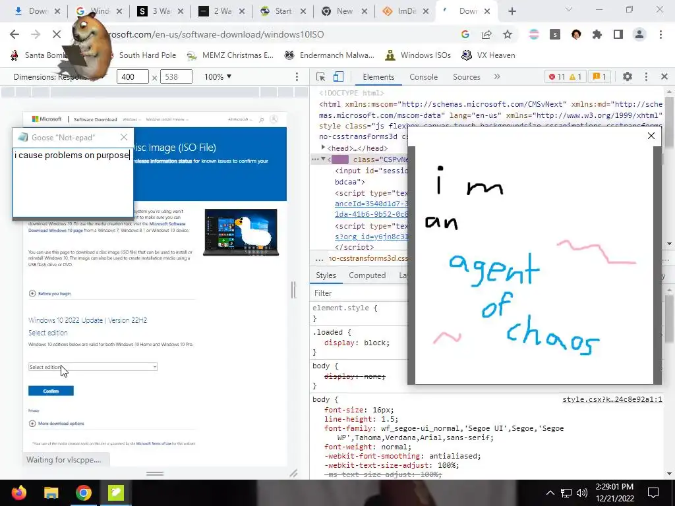Close the DevTools panel

tap(664, 76)
